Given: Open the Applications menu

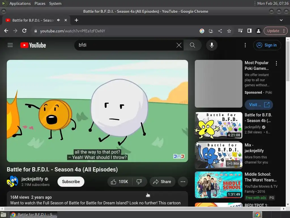Looking at the screenshot, I should (x=20, y=3).
